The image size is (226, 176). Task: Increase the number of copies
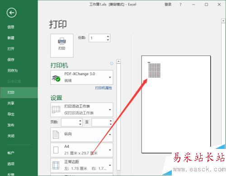pyautogui.click(x=108, y=36)
